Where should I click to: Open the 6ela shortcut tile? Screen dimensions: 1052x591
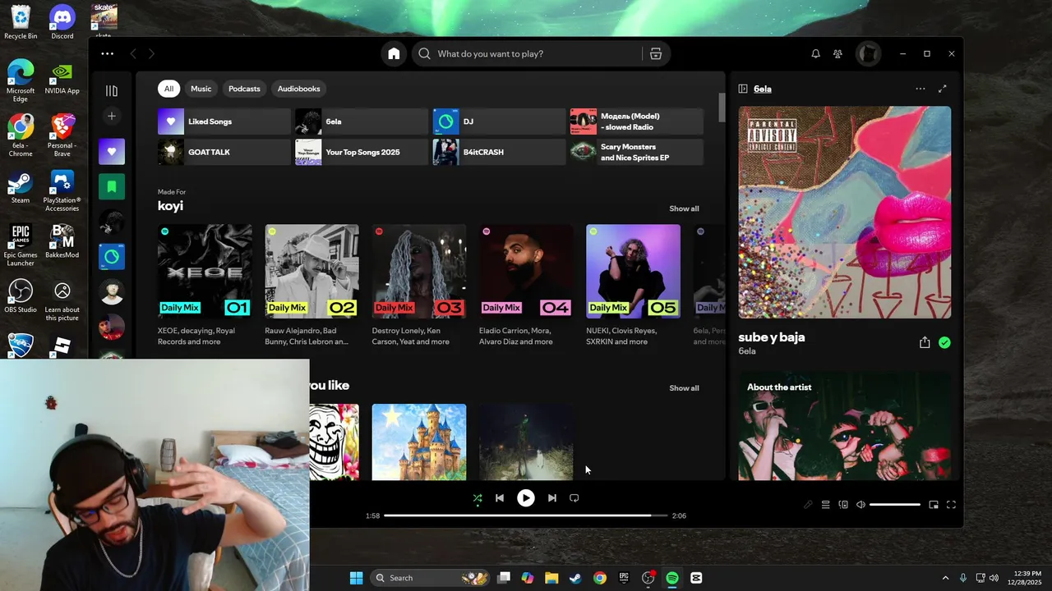[362, 121]
